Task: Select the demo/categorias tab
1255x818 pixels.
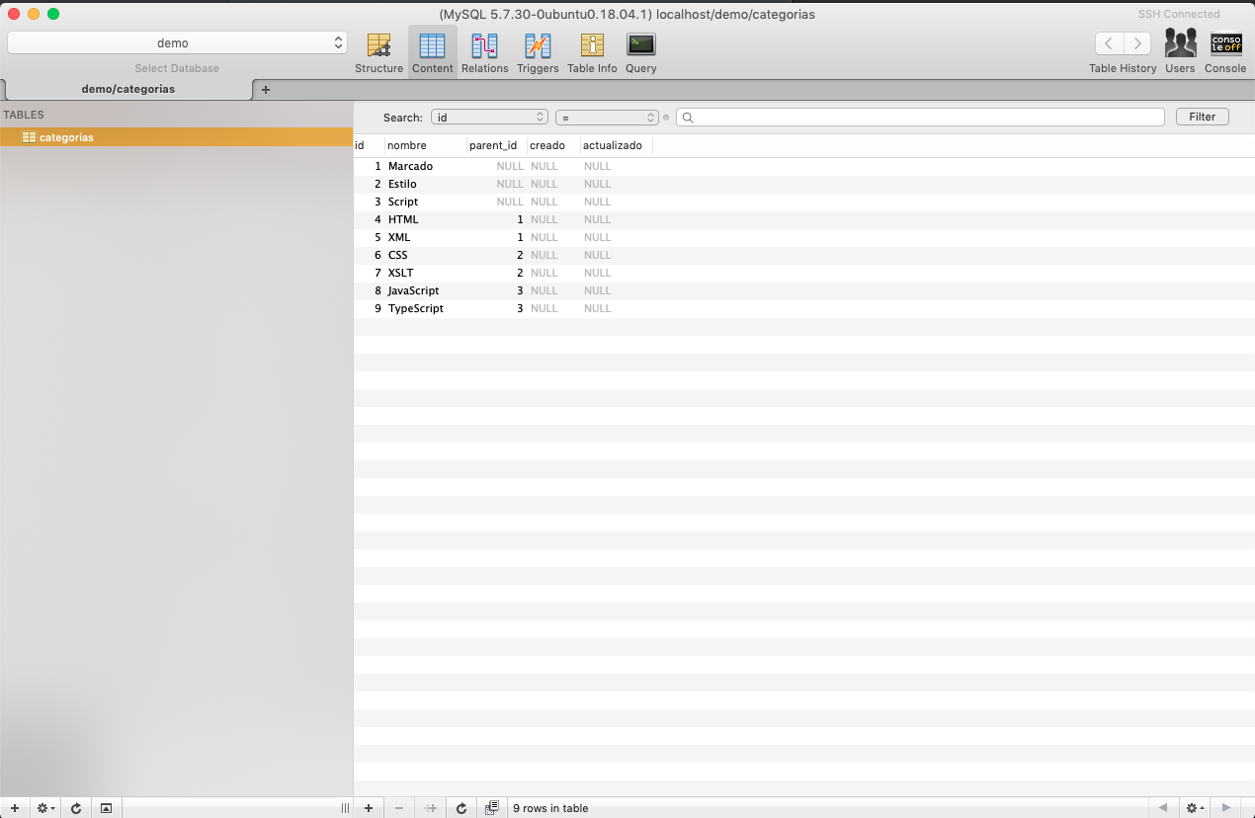Action: 128,89
